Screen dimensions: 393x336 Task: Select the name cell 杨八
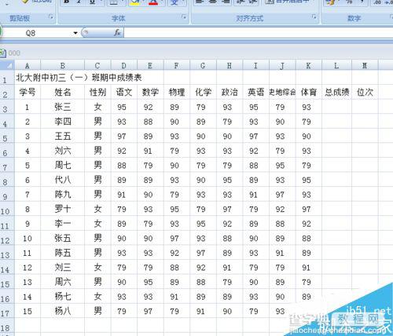[63, 311]
